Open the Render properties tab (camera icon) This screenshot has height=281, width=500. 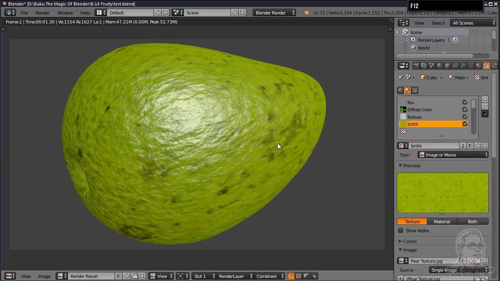[416, 66]
